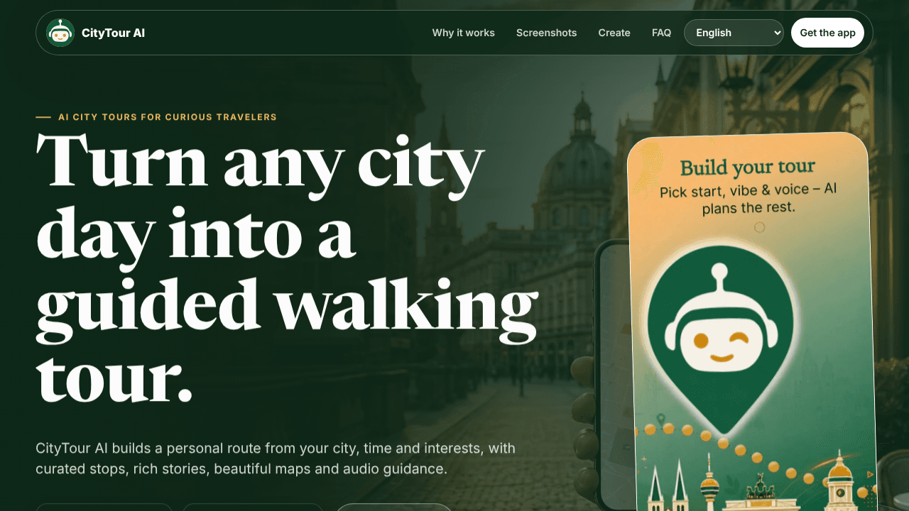The height and width of the screenshot is (511, 909).
Task: Go to the Why it works section
Action: tap(464, 33)
